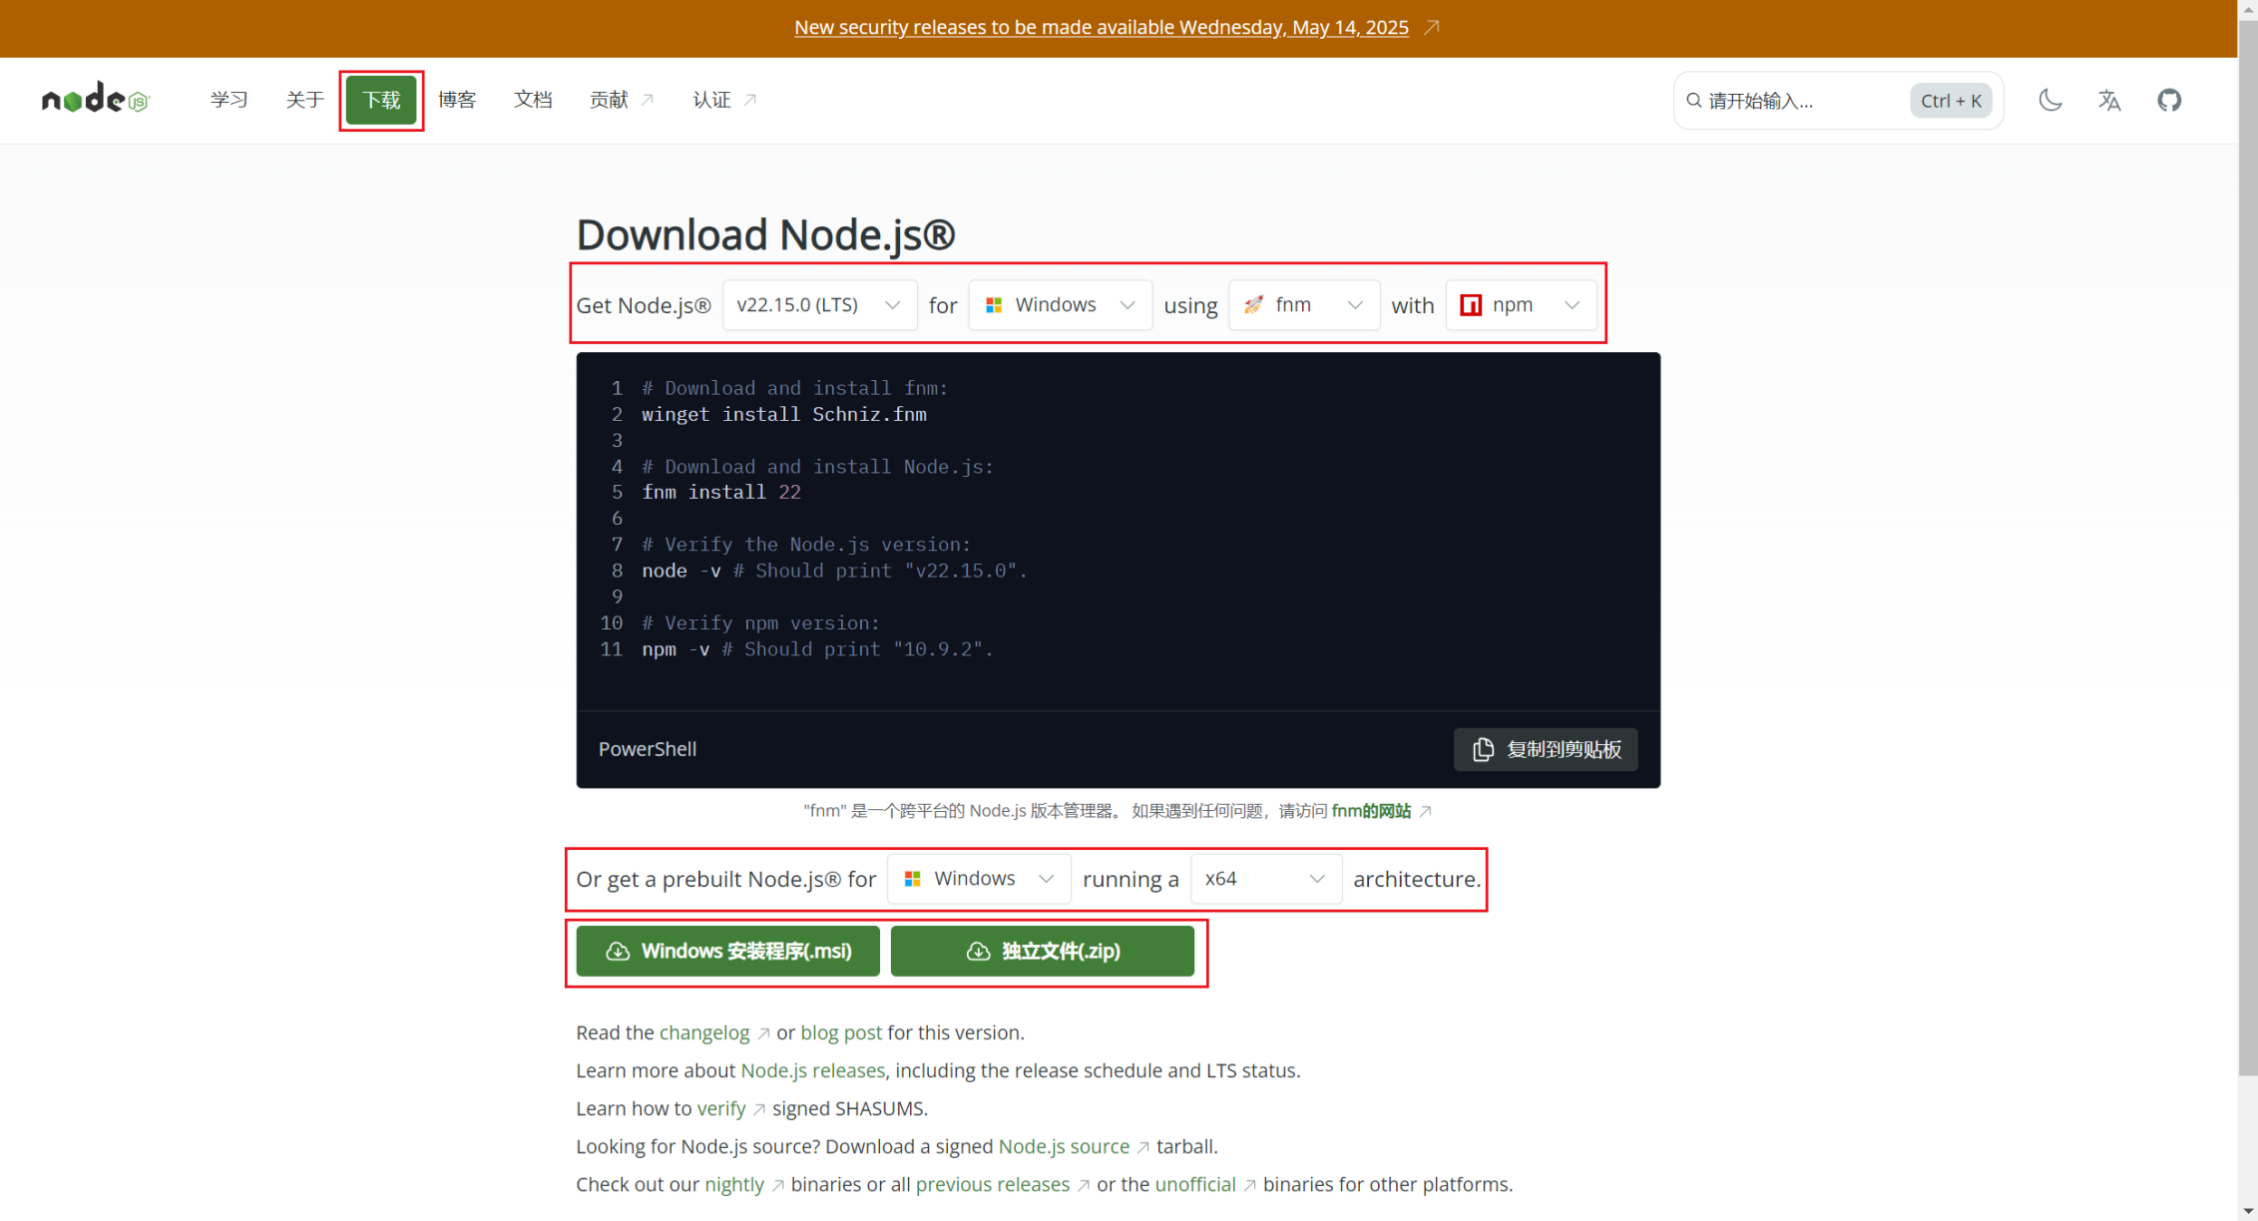Open the fnm version manager dropdown

[x=1303, y=305]
